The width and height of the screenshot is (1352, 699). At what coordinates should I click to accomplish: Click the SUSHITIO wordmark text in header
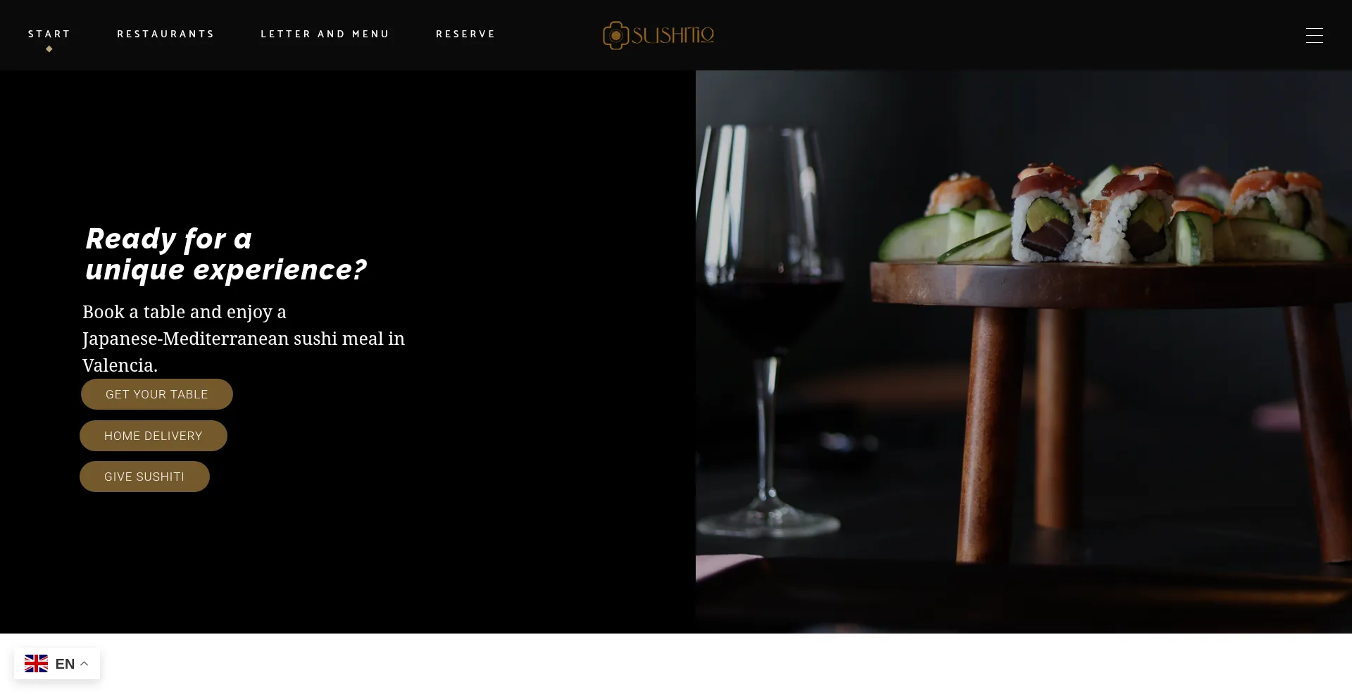672,35
